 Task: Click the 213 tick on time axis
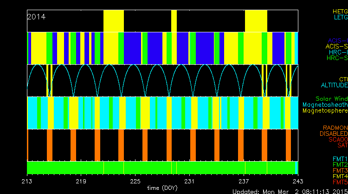[x=27, y=181]
